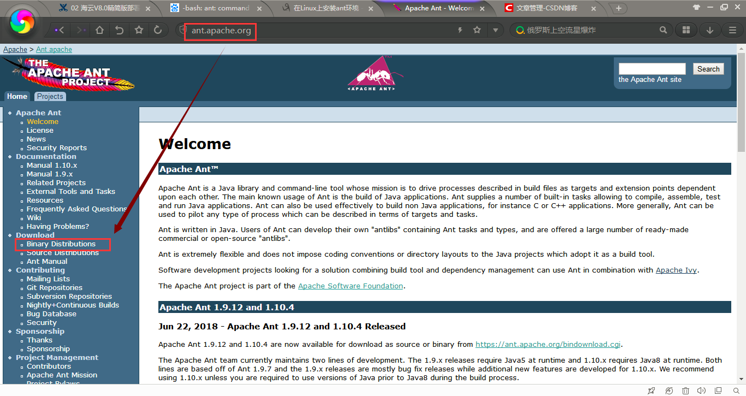Open the downloads arrow icon
Viewport: 746px width, 396px height.
coord(710,30)
